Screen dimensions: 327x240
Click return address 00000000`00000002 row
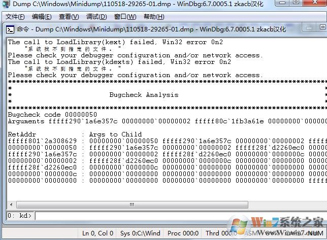42,161
